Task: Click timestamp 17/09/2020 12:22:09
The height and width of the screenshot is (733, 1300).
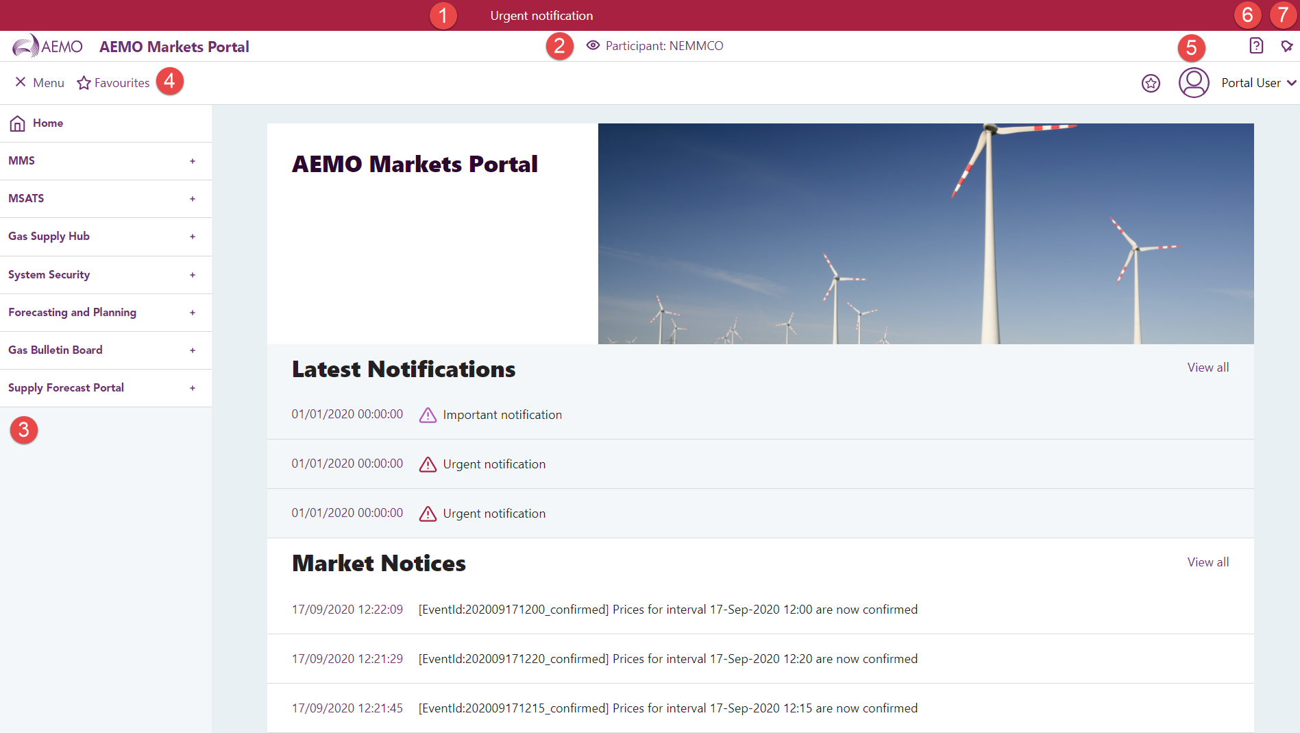Action: [x=347, y=610]
